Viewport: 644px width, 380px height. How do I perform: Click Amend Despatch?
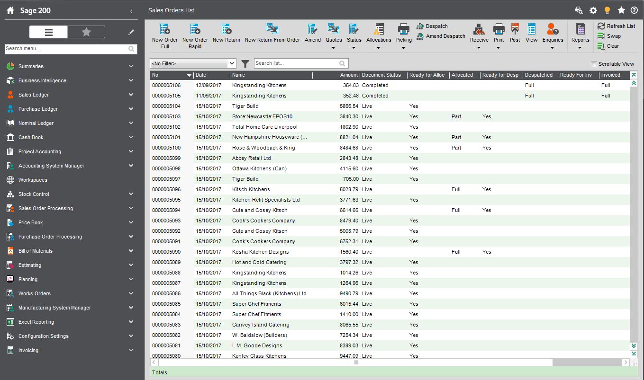point(441,36)
